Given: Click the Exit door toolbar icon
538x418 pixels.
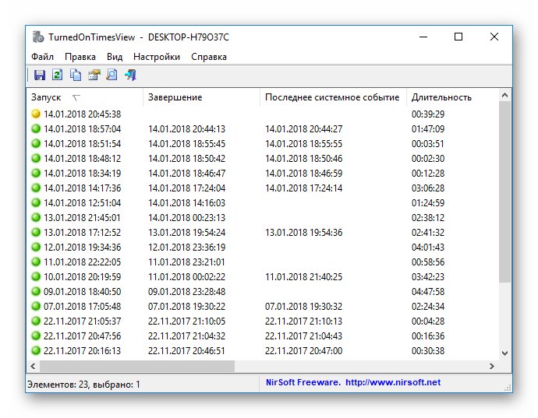Looking at the screenshot, I should click(131, 76).
